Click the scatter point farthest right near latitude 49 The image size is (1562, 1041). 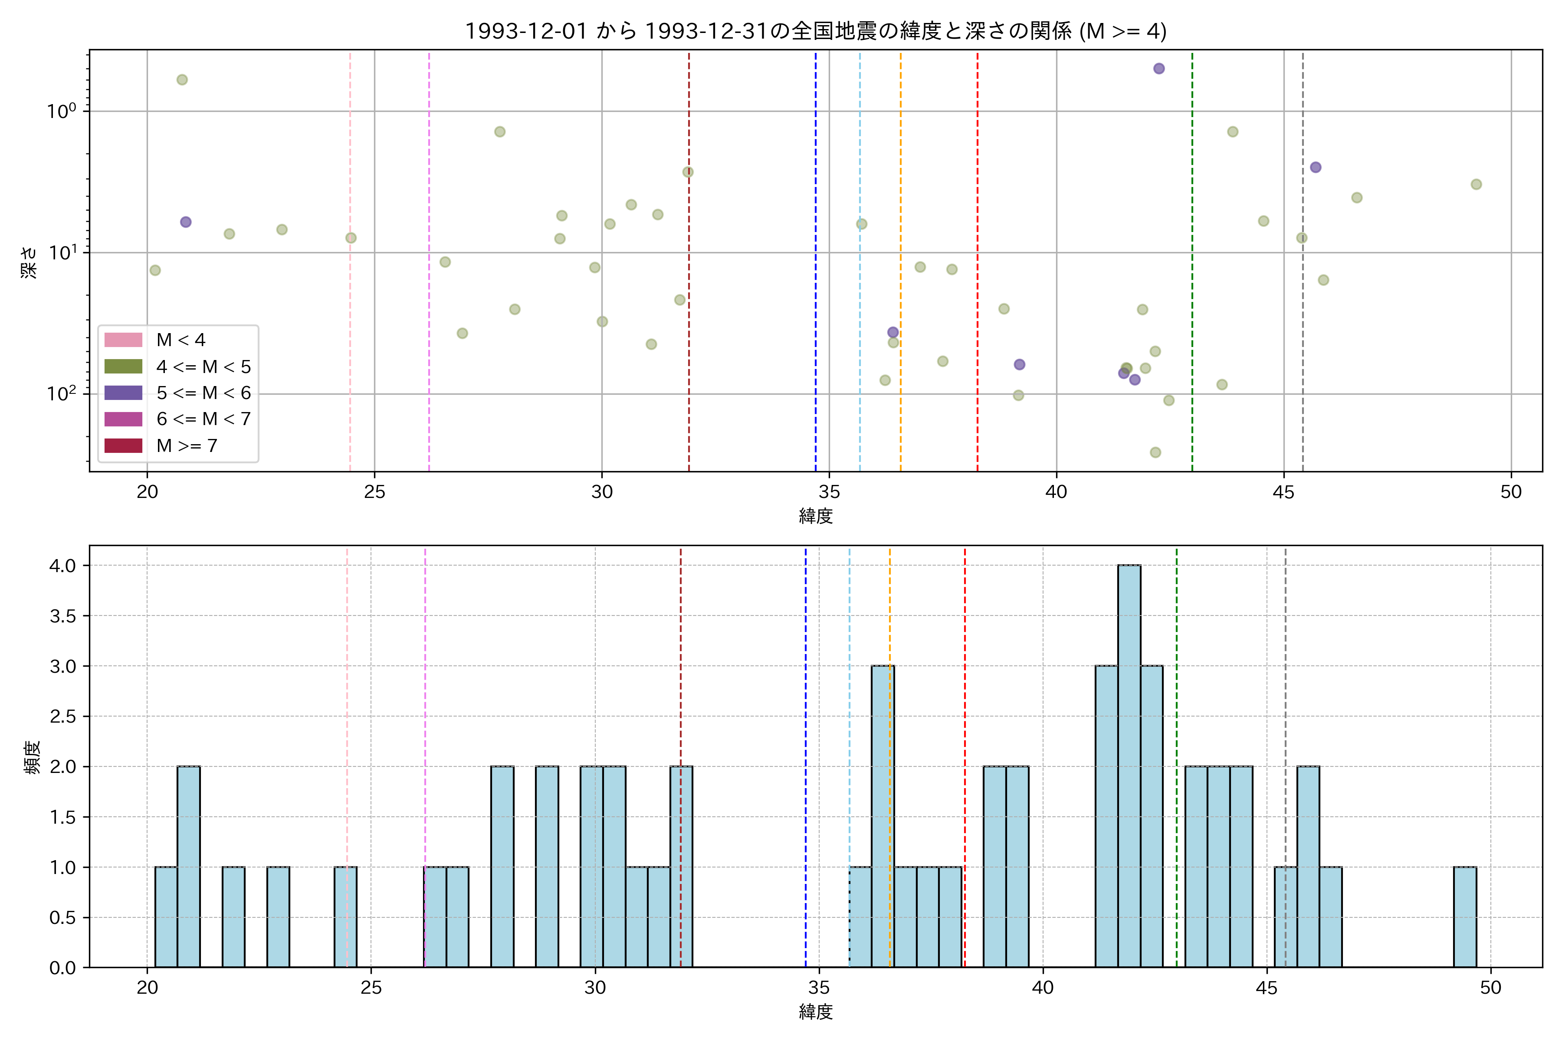point(1476,185)
